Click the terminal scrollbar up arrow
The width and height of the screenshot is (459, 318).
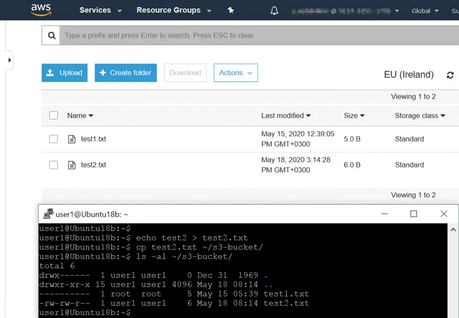pyautogui.click(x=453, y=230)
